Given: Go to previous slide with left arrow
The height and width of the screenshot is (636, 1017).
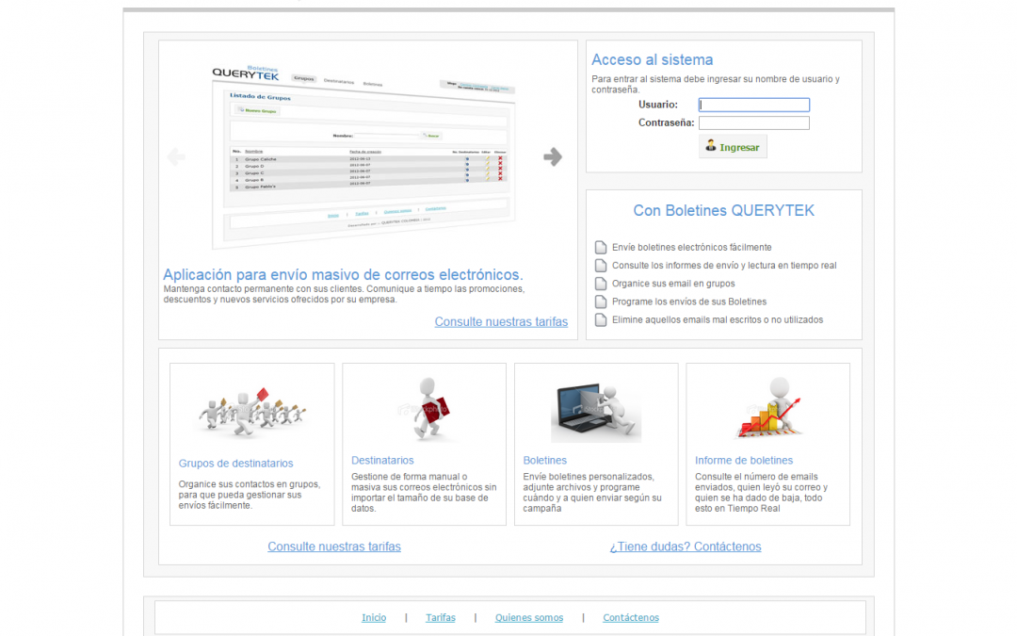Looking at the screenshot, I should pos(176,156).
